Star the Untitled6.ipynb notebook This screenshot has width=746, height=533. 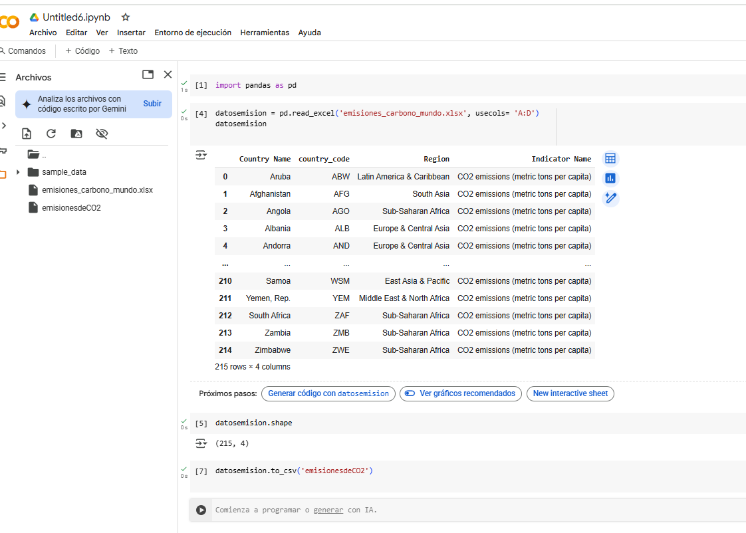(126, 17)
